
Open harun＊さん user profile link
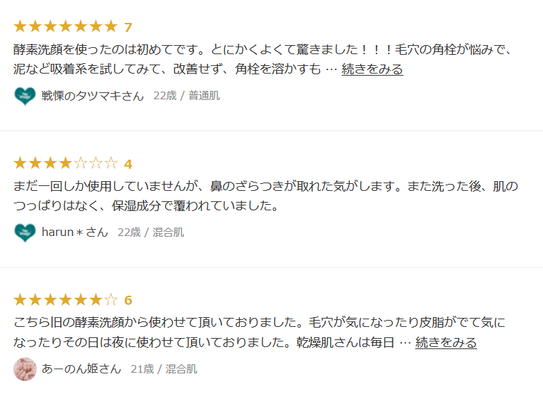pos(75,233)
